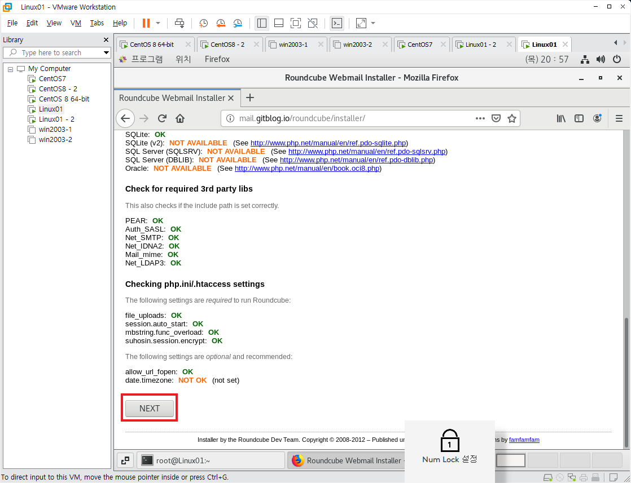Go back one page in Firefox
The width and height of the screenshot is (631, 483).
[x=125, y=118]
